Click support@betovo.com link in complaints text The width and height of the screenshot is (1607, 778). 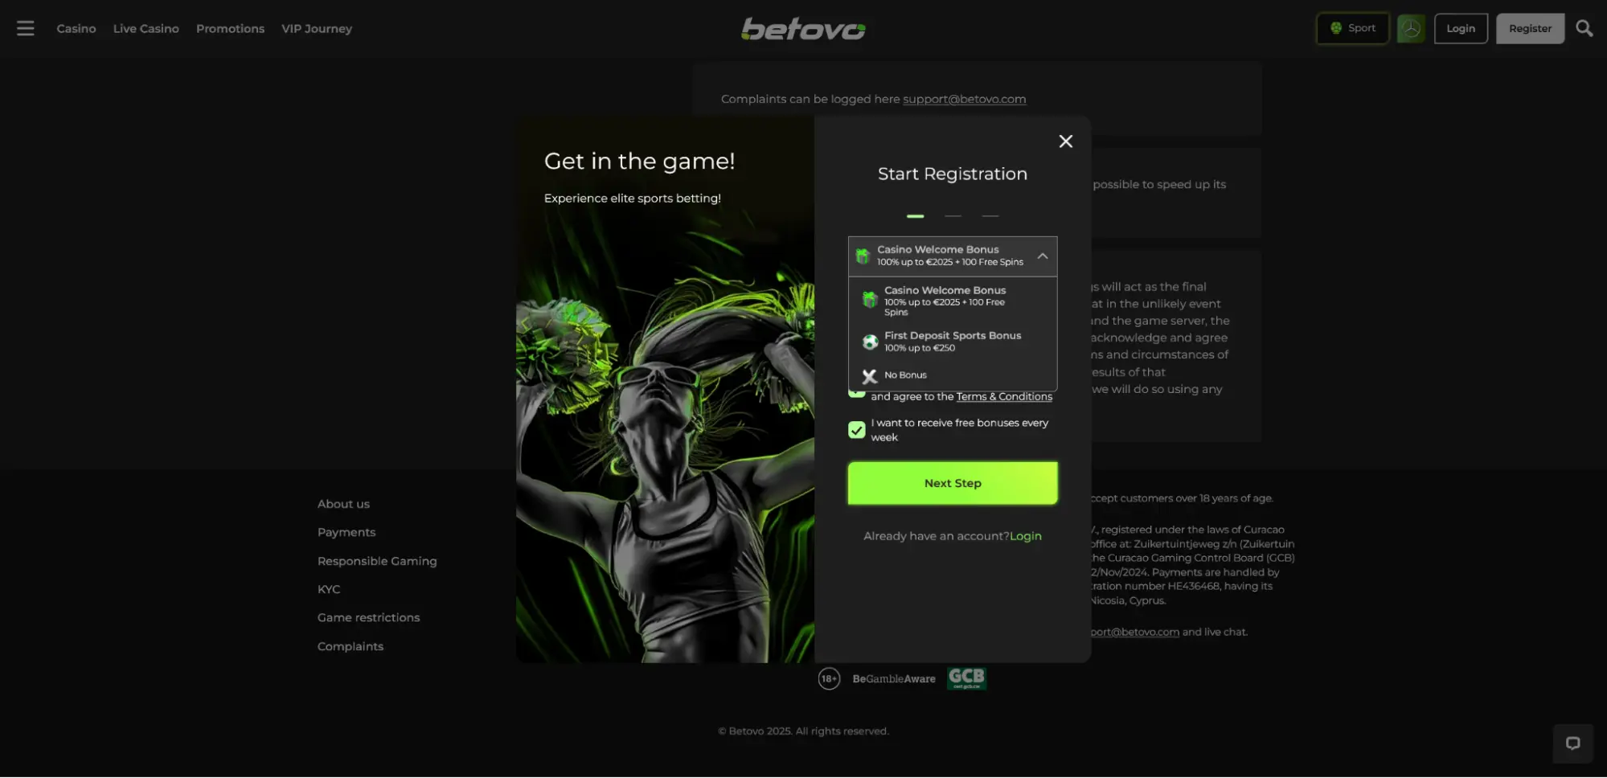[x=964, y=99]
